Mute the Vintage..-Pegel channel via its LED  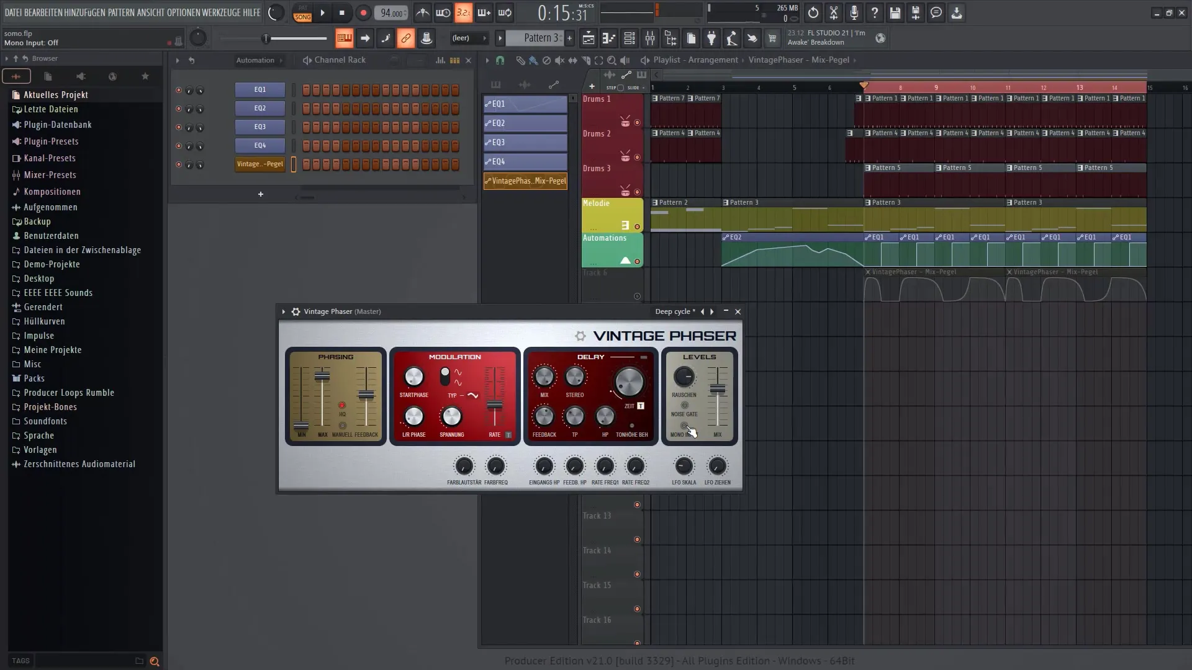(x=179, y=164)
